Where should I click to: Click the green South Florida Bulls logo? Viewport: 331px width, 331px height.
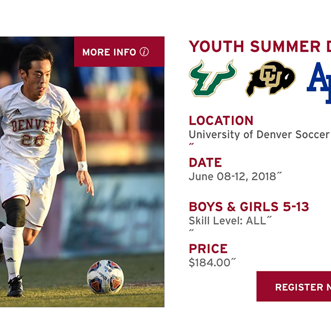pyautogui.click(x=212, y=79)
